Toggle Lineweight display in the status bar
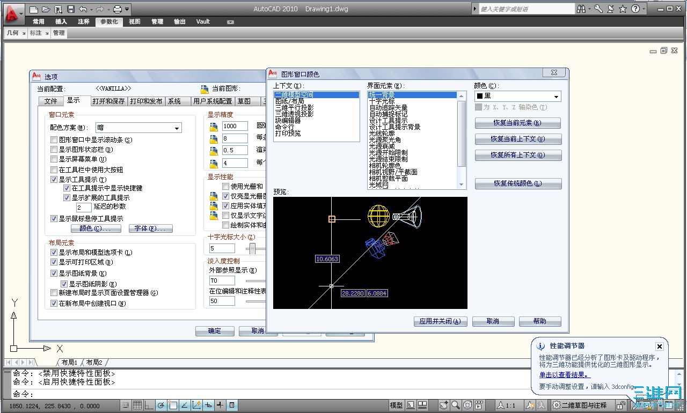687x413 pixels. tap(220, 405)
